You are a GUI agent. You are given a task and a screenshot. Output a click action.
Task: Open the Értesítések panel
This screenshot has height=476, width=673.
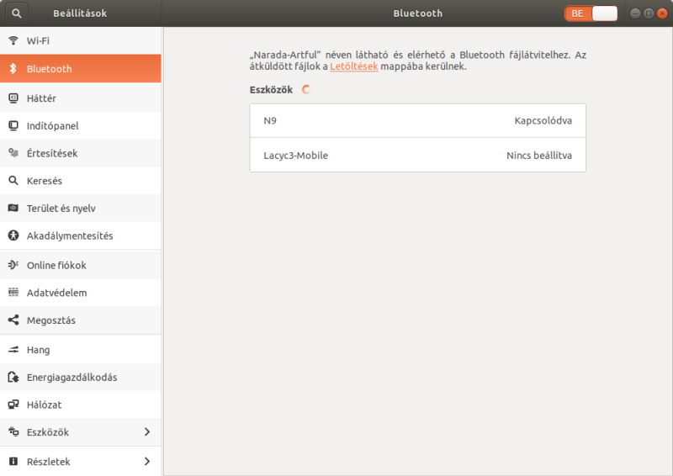80,153
